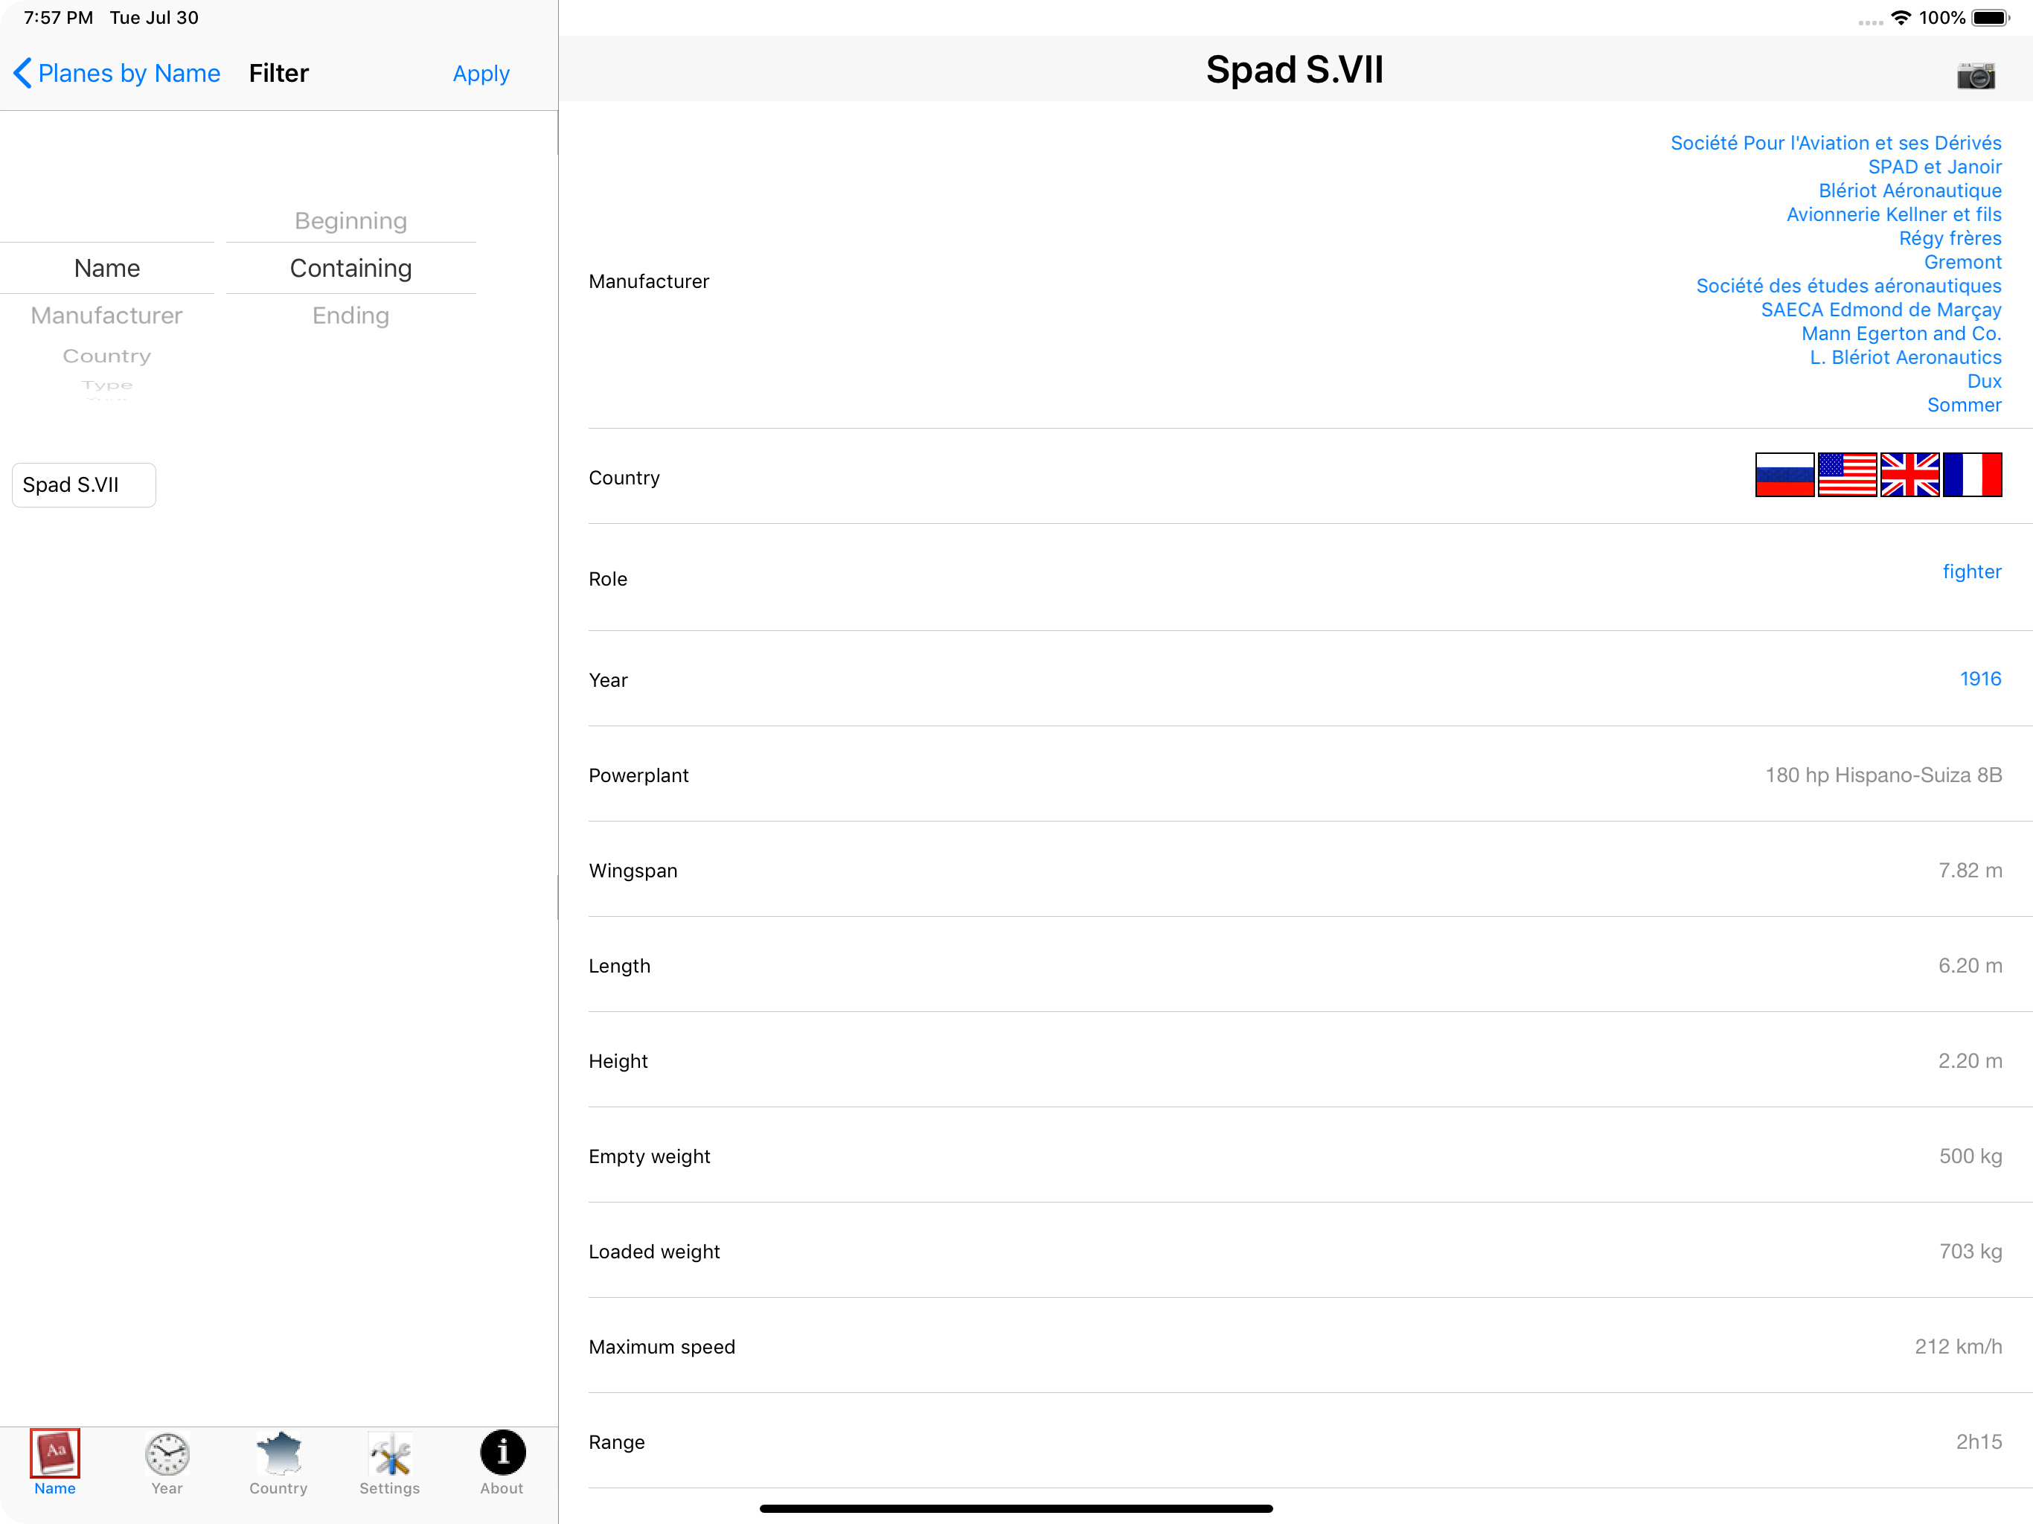Tap the Russian flag icon
This screenshot has height=1524, width=2033.
[x=1784, y=474]
